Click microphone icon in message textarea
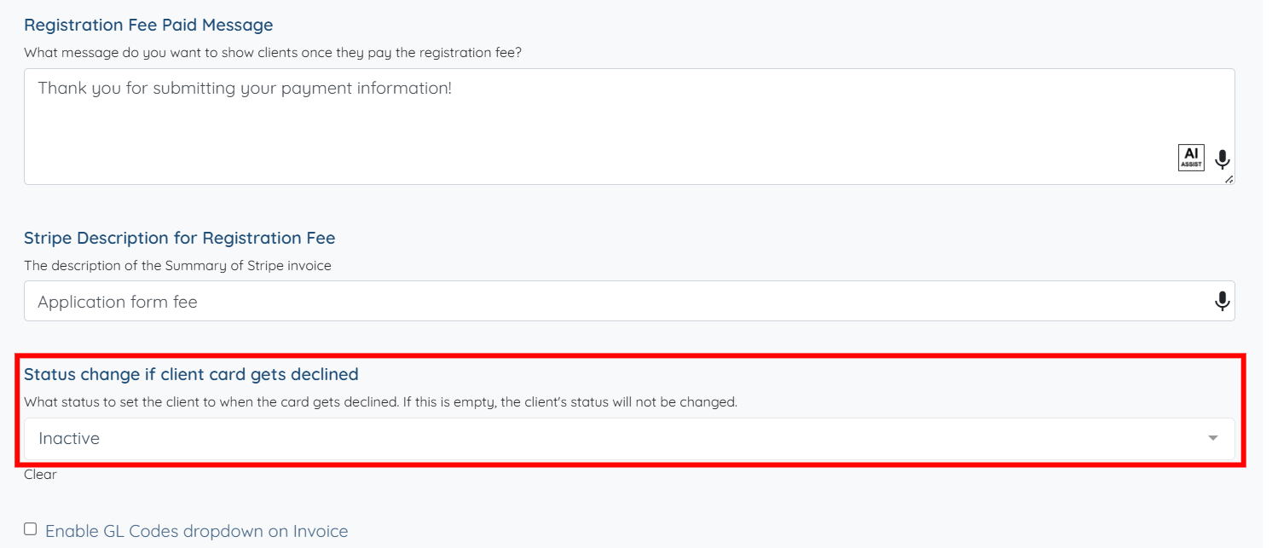 [1223, 159]
